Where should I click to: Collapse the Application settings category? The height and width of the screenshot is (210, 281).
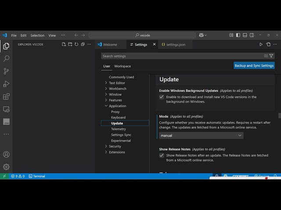[x=106, y=106]
